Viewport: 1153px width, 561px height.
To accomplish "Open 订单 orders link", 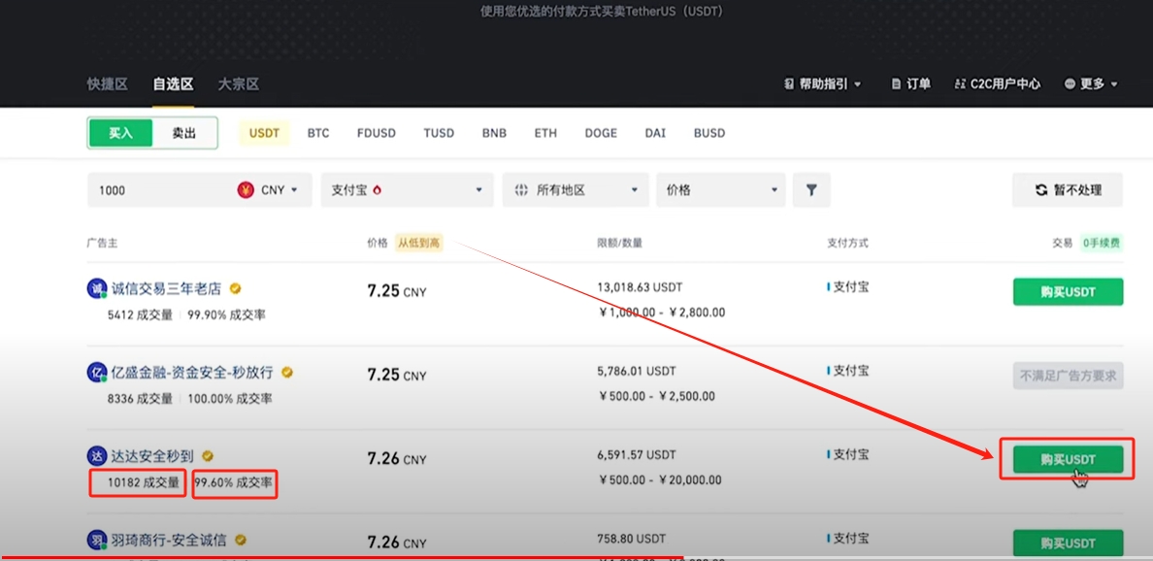I will (911, 83).
